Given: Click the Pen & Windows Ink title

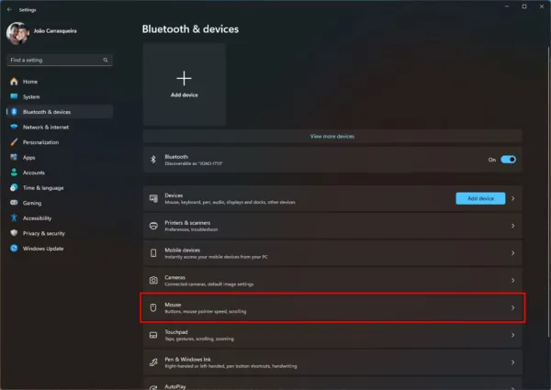Looking at the screenshot, I should tap(187, 359).
